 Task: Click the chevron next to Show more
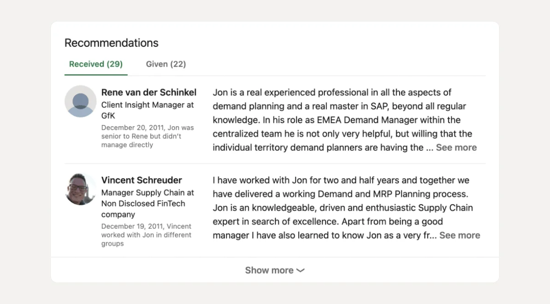pyautogui.click(x=301, y=270)
